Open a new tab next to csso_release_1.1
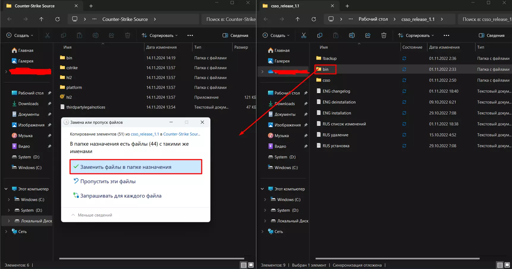 tap(347, 6)
